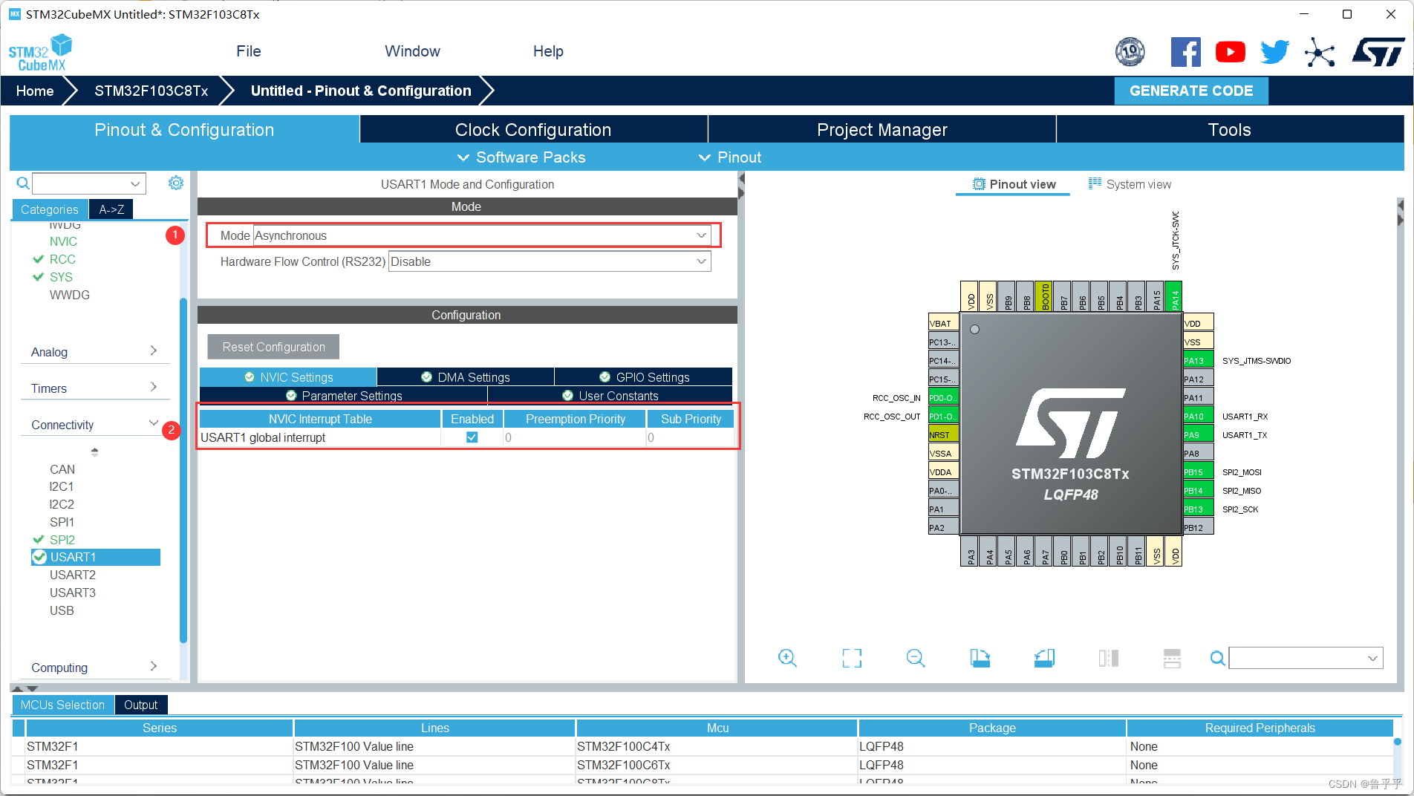The image size is (1414, 796).
Task: Switch to the Project Manager tab
Action: 882,129
